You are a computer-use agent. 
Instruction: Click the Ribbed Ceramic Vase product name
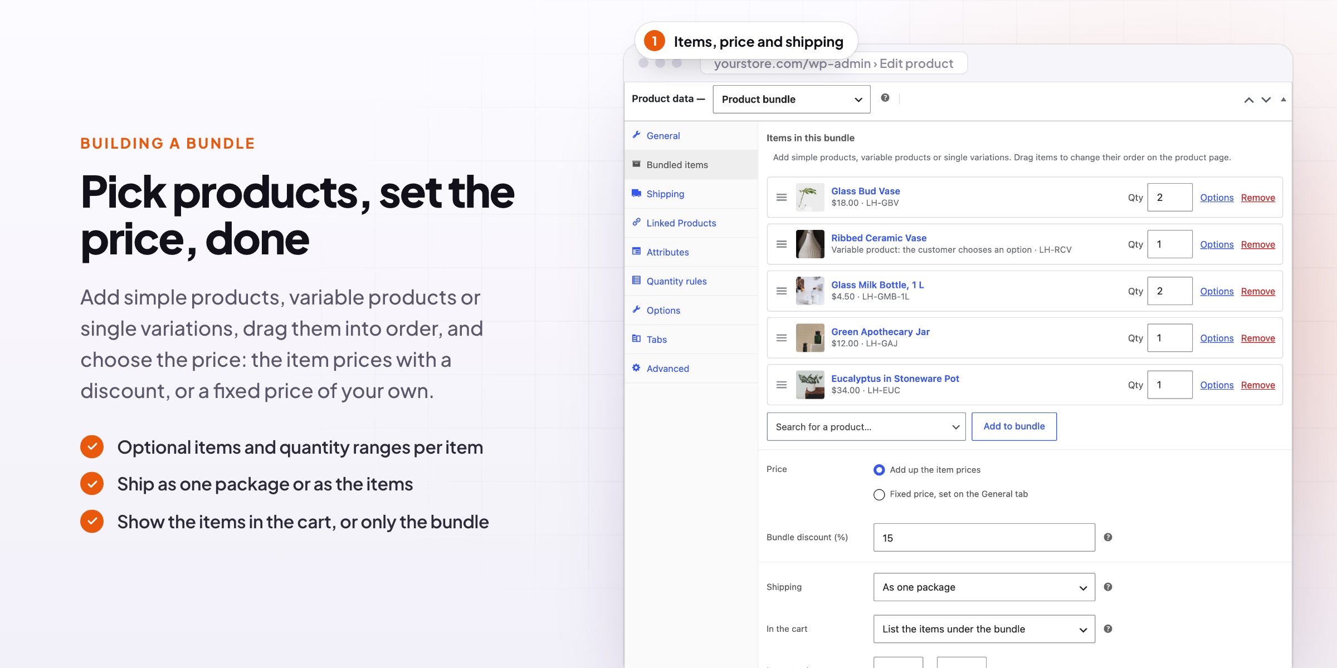pos(879,238)
